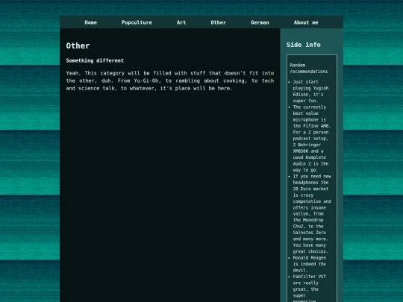The height and width of the screenshot is (302, 403).
Task: Click the 'Side info' heading
Action: click(x=303, y=45)
